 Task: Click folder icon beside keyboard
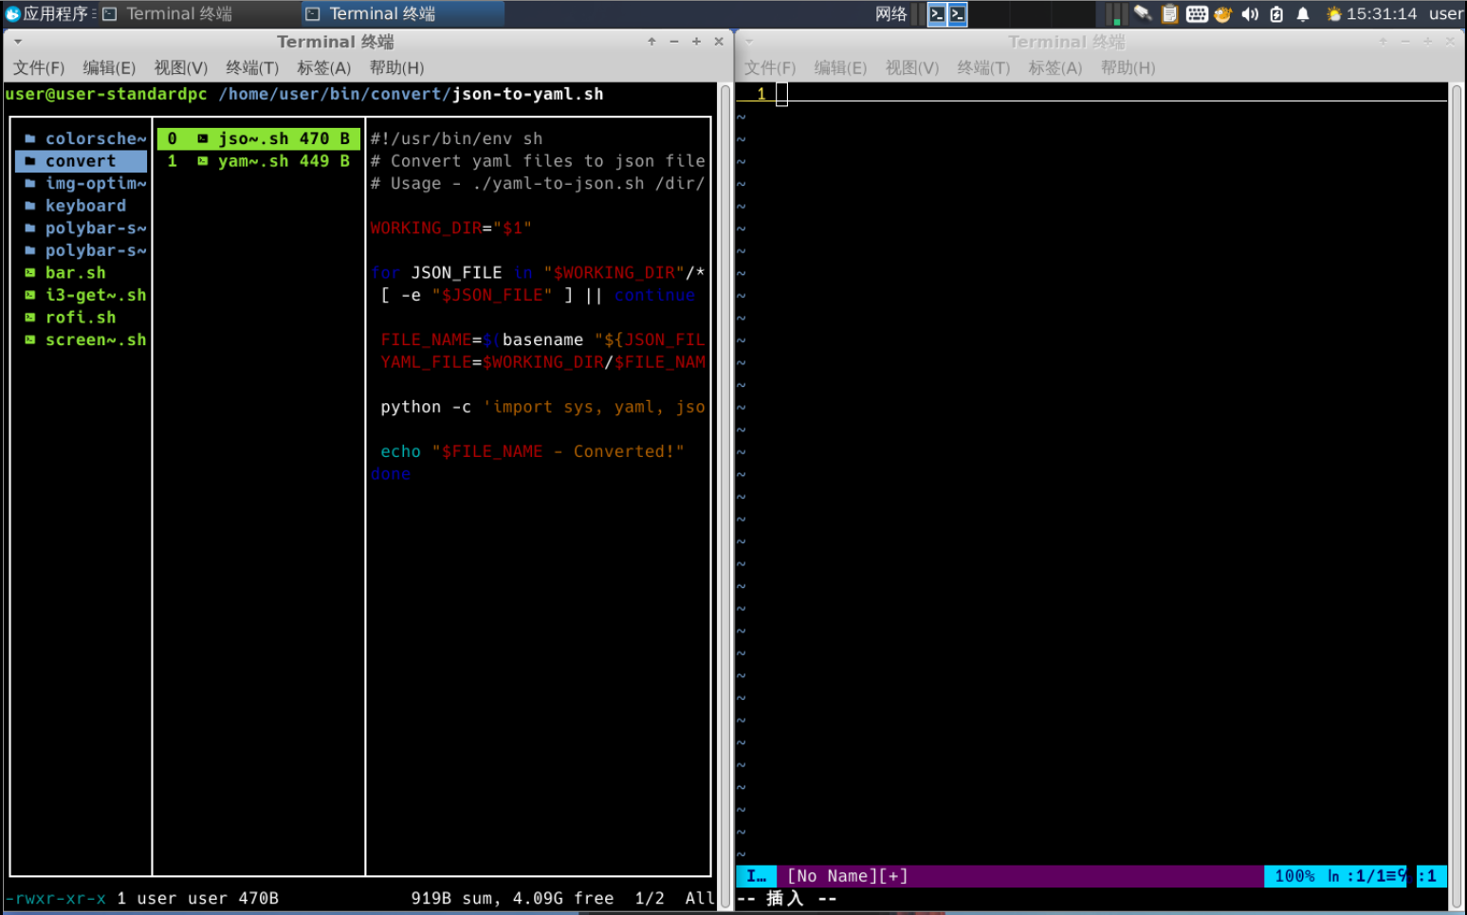click(x=30, y=206)
